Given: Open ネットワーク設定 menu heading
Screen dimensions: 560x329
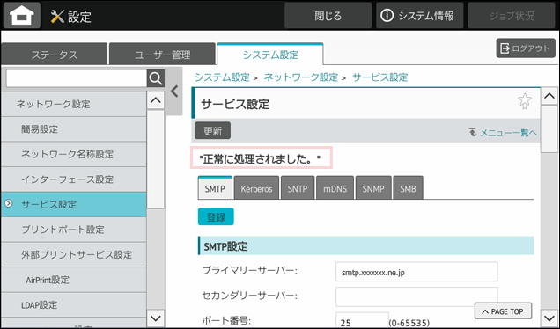Looking at the screenshot, I should (74, 104).
